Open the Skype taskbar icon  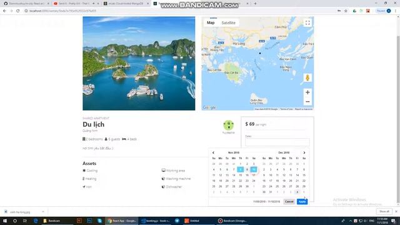(100, 221)
